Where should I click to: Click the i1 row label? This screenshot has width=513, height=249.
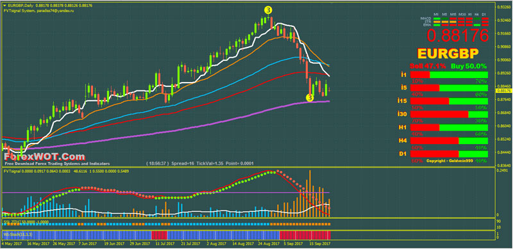coord(404,75)
